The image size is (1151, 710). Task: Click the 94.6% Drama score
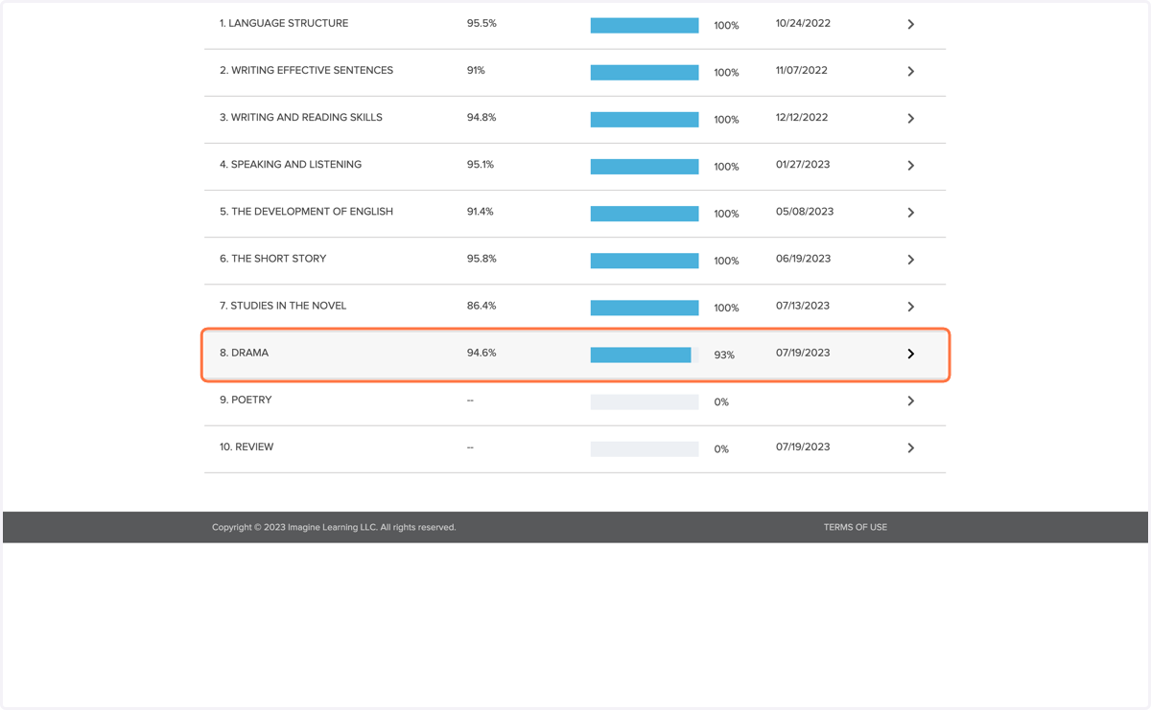click(482, 352)
